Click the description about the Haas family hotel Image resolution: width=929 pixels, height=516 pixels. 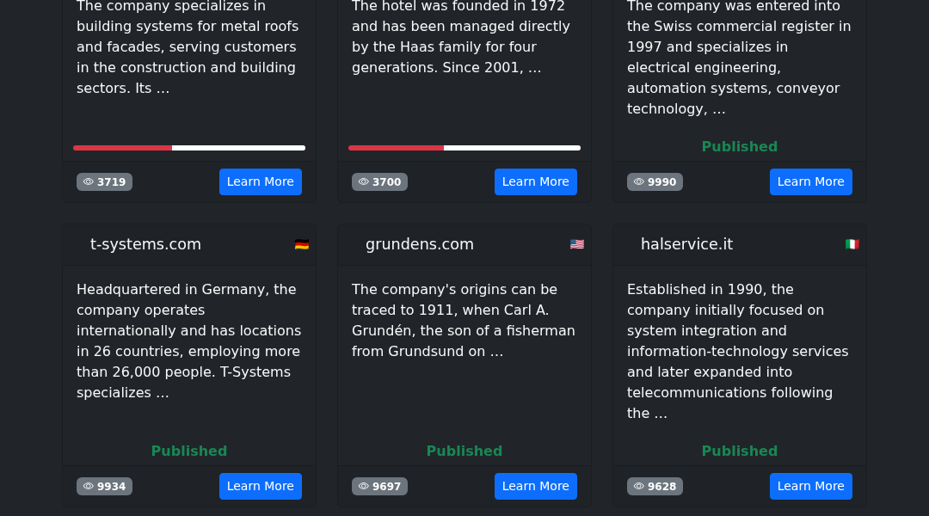462,37
